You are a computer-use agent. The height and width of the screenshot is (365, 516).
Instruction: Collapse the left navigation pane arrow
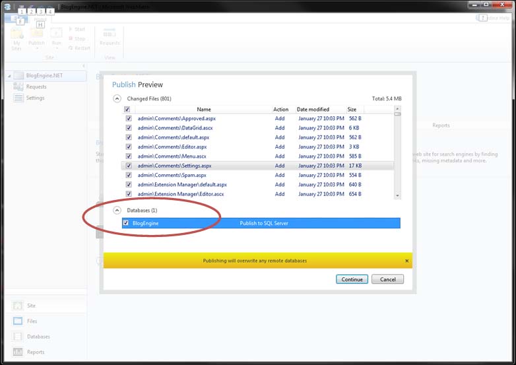84,66
